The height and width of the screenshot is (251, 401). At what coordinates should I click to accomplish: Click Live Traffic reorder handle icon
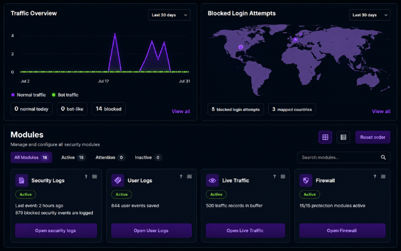[x=283, y=176]
